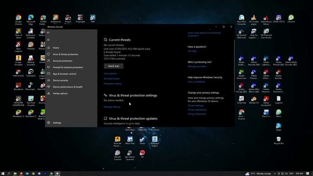Click Manage settings under protection settings

pyautogui.click(x=112, y=107)
